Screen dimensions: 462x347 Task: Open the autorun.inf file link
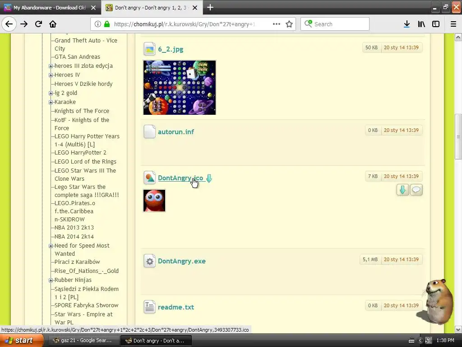[176, 132]
